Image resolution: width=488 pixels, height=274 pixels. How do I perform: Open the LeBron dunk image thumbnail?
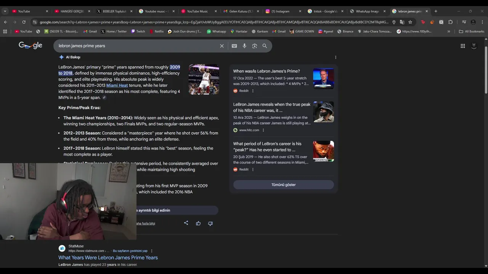click(204, 79)
